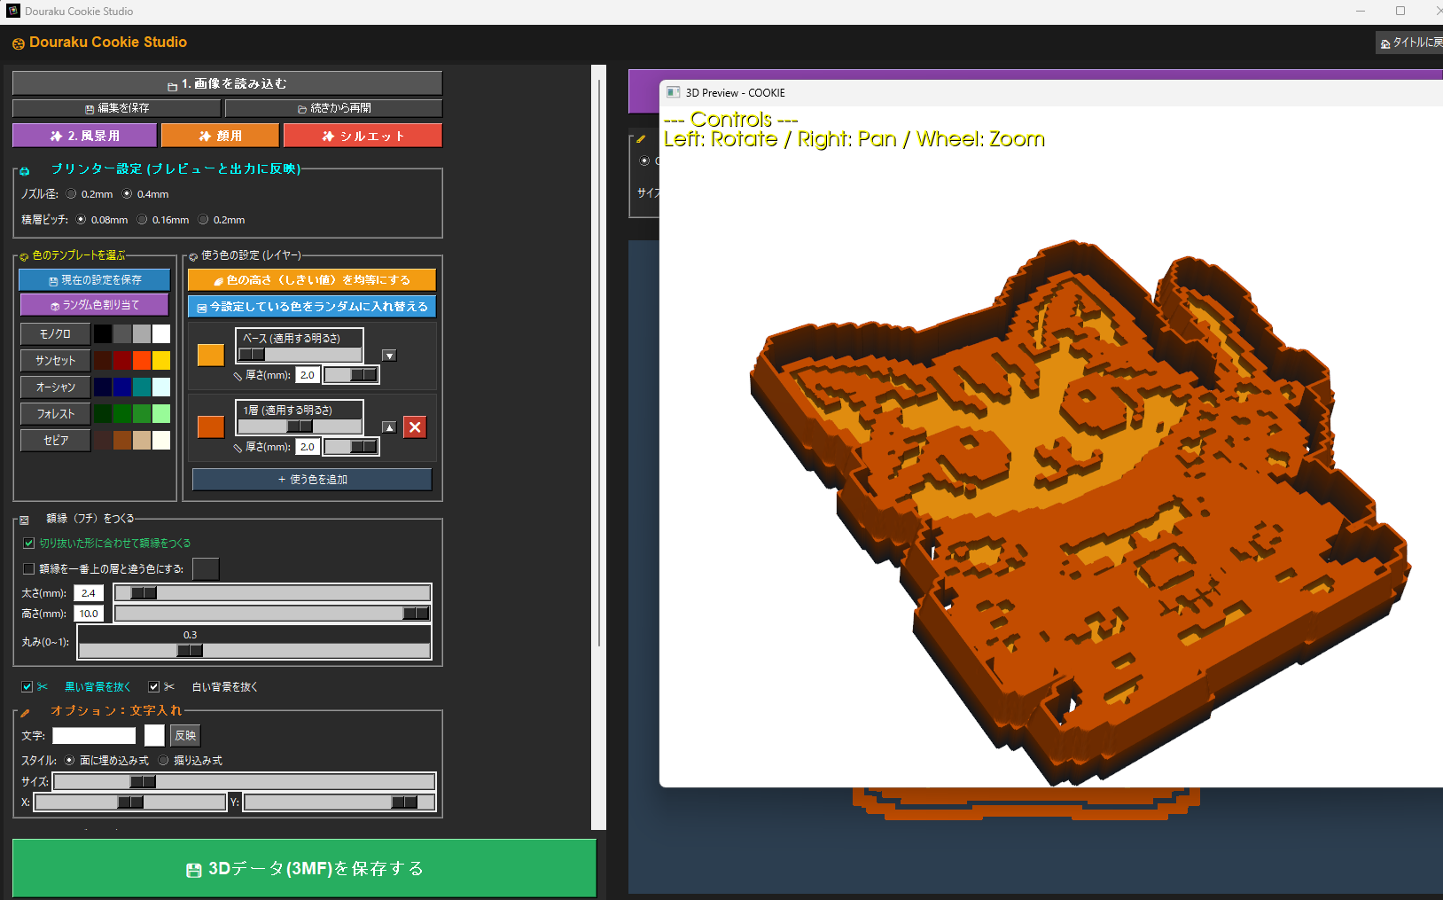Click the 丸み roundness slider
This screenshot has height=900, width=1443.
[x=254, y=650]
